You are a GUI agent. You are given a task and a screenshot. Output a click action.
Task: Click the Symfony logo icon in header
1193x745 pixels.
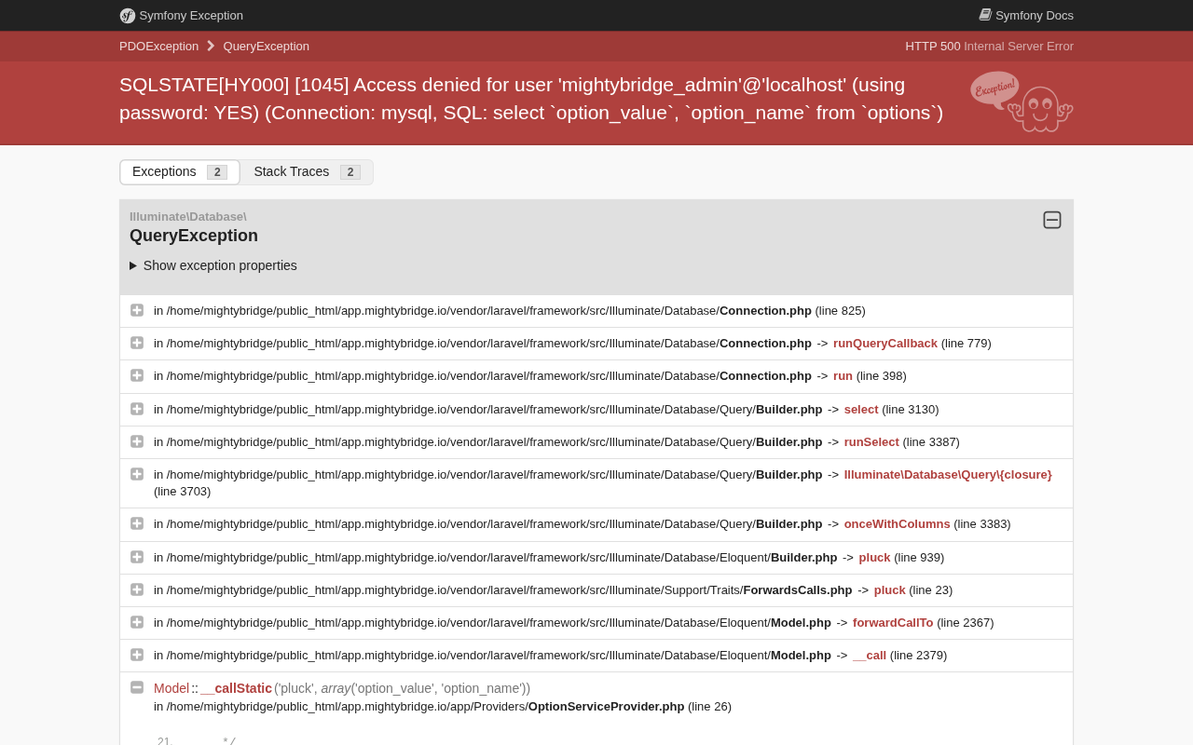click(x=128, y=16)
